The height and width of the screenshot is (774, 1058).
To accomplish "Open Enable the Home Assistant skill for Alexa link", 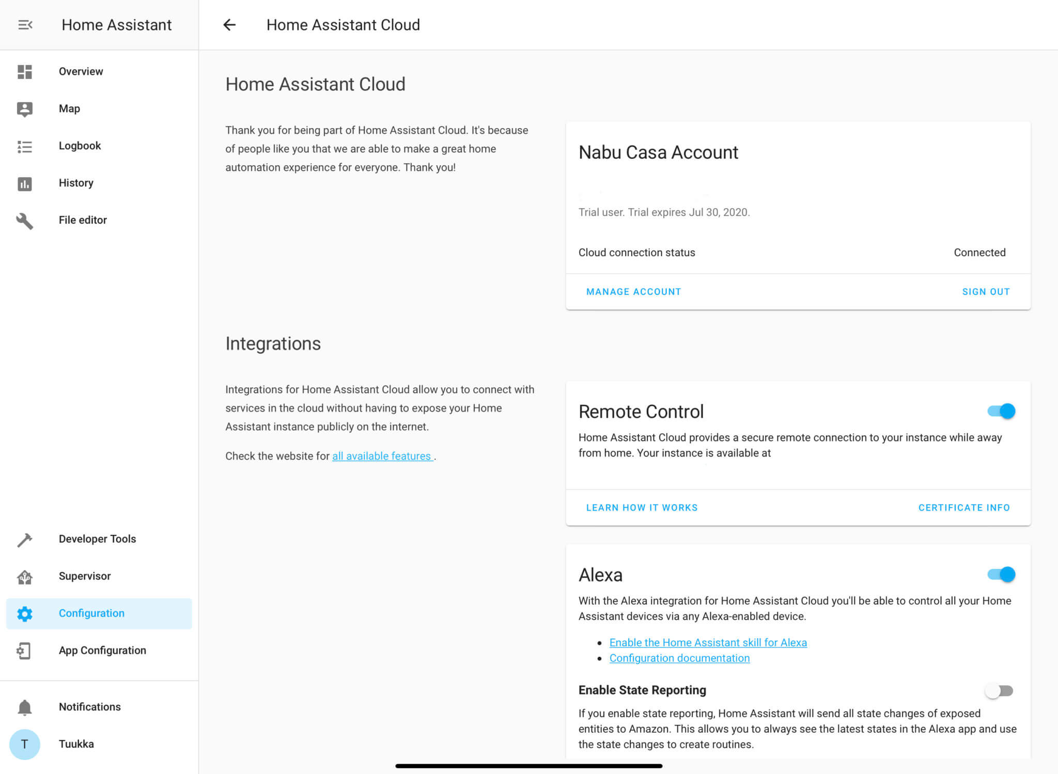I will click(x=708, y=642).
